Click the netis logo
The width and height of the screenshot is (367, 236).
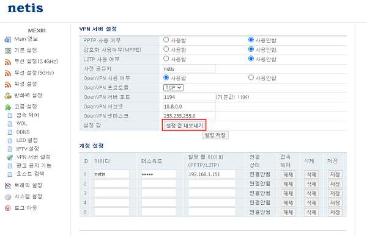[25, 8]
